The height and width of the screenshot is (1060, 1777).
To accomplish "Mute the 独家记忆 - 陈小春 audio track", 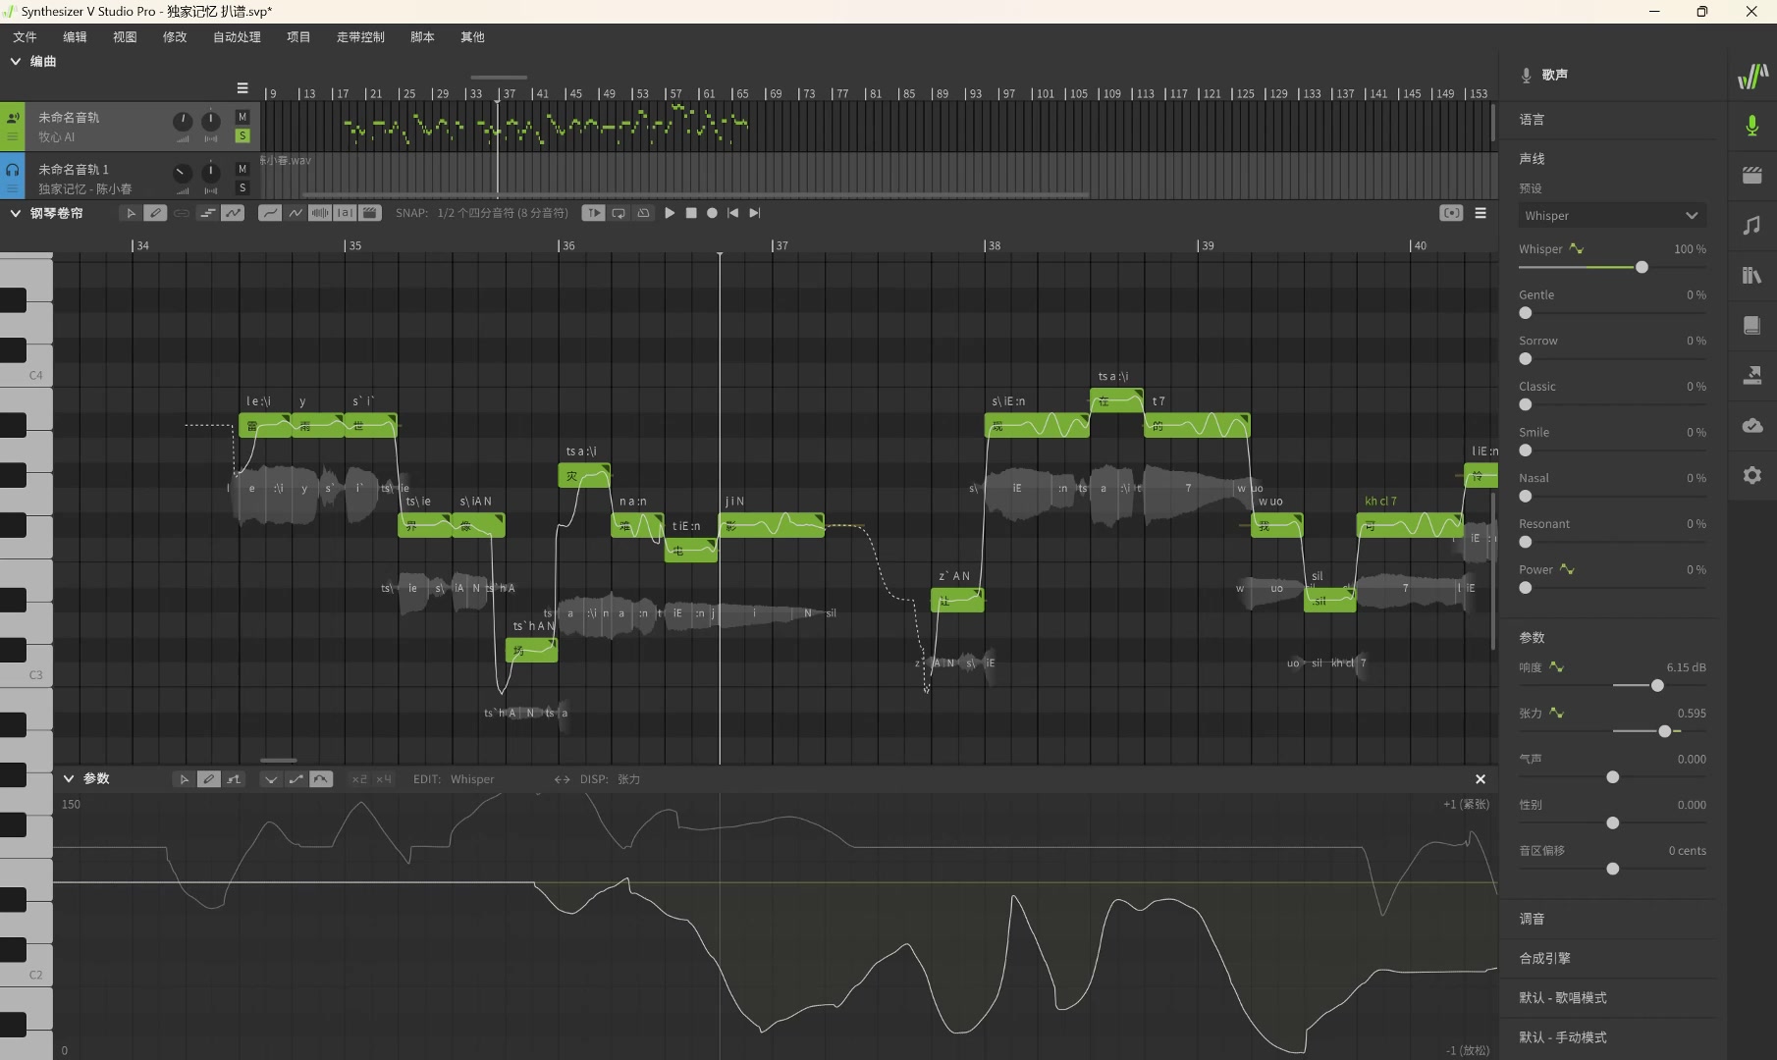I will [x=242, y=169].
